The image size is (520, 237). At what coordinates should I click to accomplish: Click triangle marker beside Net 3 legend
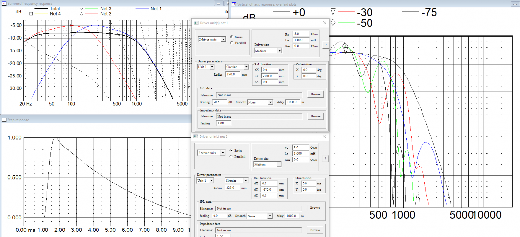(81, 8)
